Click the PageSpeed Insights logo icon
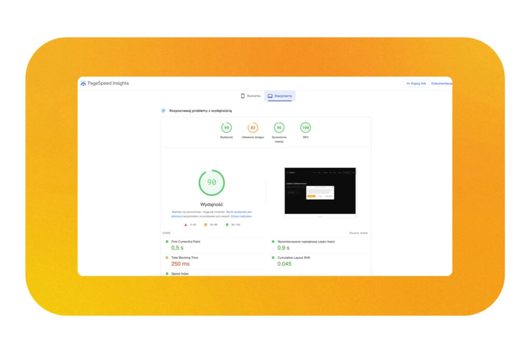This screenshot has height=353, width=530. [83, 83]
